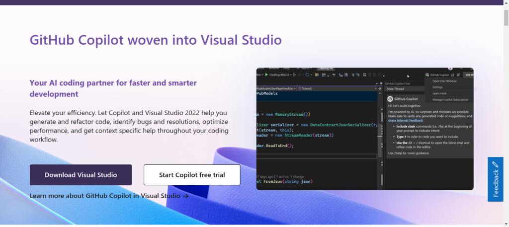The height and width of the screenshot is (227, 509).
Task: Start the Copilot free trial
Action: point(192,175)
